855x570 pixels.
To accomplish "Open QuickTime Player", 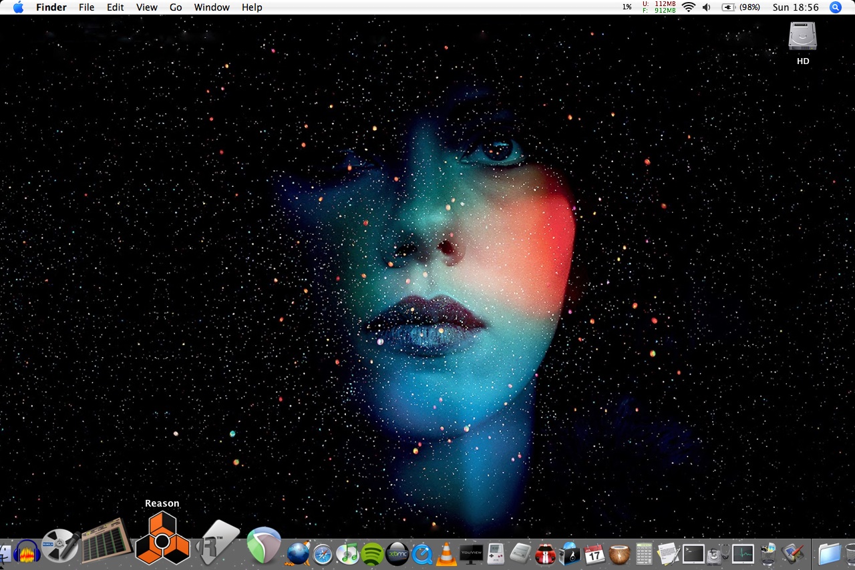I will [421, 553].
